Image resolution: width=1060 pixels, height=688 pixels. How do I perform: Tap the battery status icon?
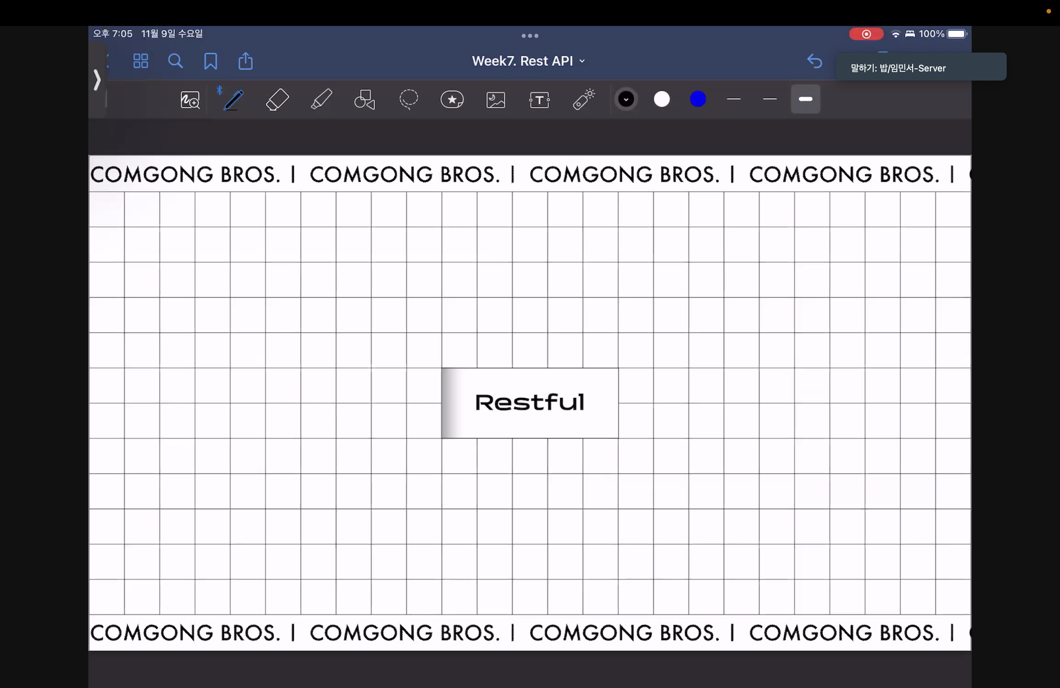[x=957, y=34]
